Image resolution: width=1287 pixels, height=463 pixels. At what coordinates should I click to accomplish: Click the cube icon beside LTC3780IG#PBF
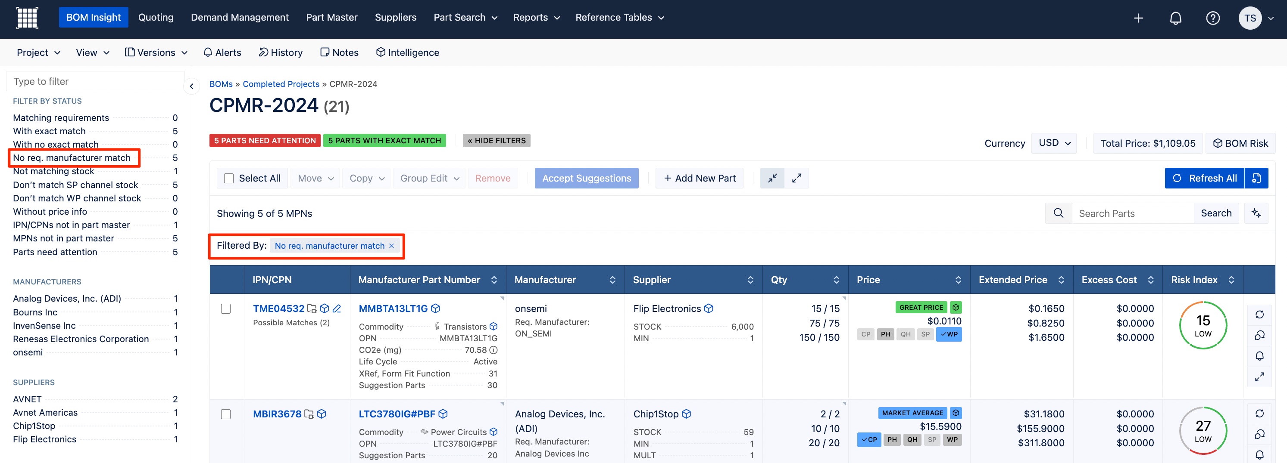pyautogui.click(x=443, y=414)
